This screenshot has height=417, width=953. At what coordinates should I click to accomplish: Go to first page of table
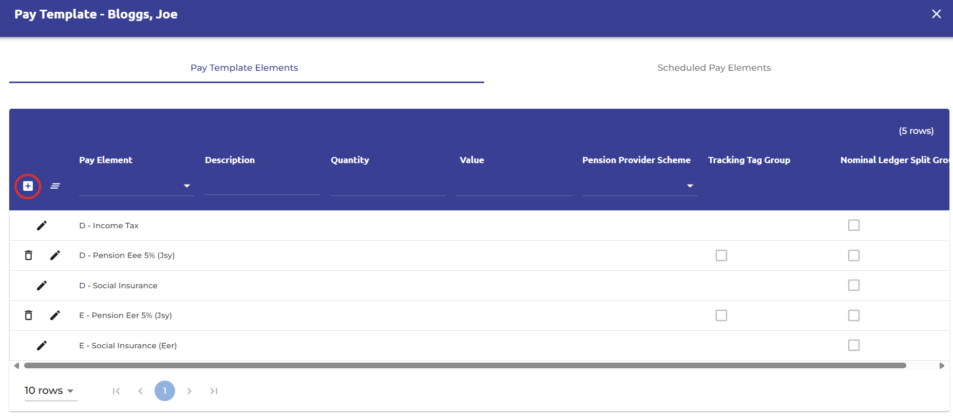117,391
